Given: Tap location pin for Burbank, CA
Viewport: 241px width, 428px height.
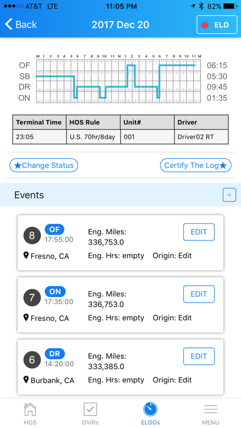Looking at the screenshot, I should [x=26, y=379].
